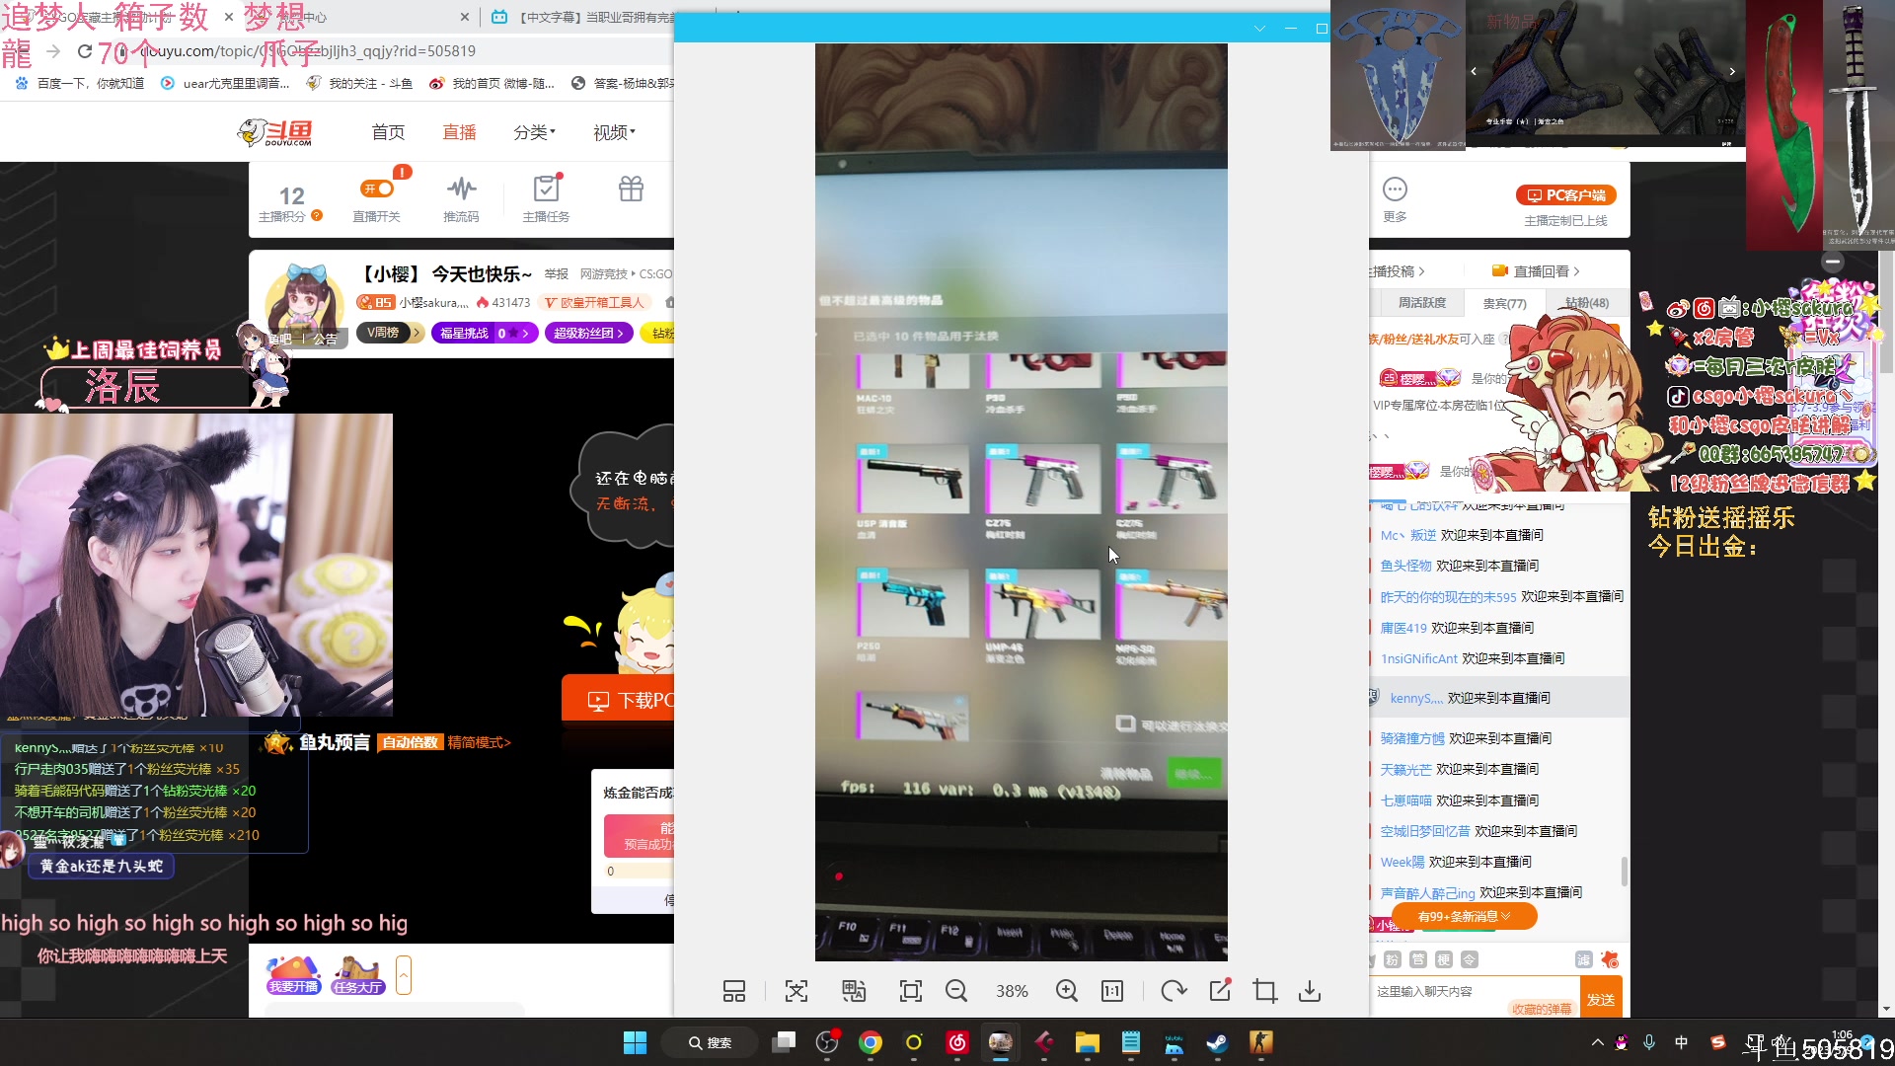Rotate the image clockwise
The height and width of the screenshot is (1066, 1895).
click(x=1174, y=991)
